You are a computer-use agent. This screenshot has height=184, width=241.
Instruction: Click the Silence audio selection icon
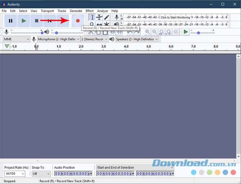coord(119,32)
